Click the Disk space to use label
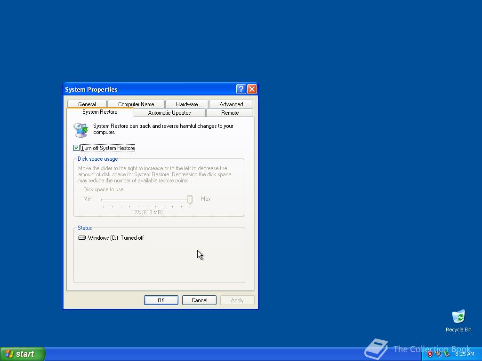Image resolution: width=482 pixels, height=361 pixels. click(x=104, y=189)
